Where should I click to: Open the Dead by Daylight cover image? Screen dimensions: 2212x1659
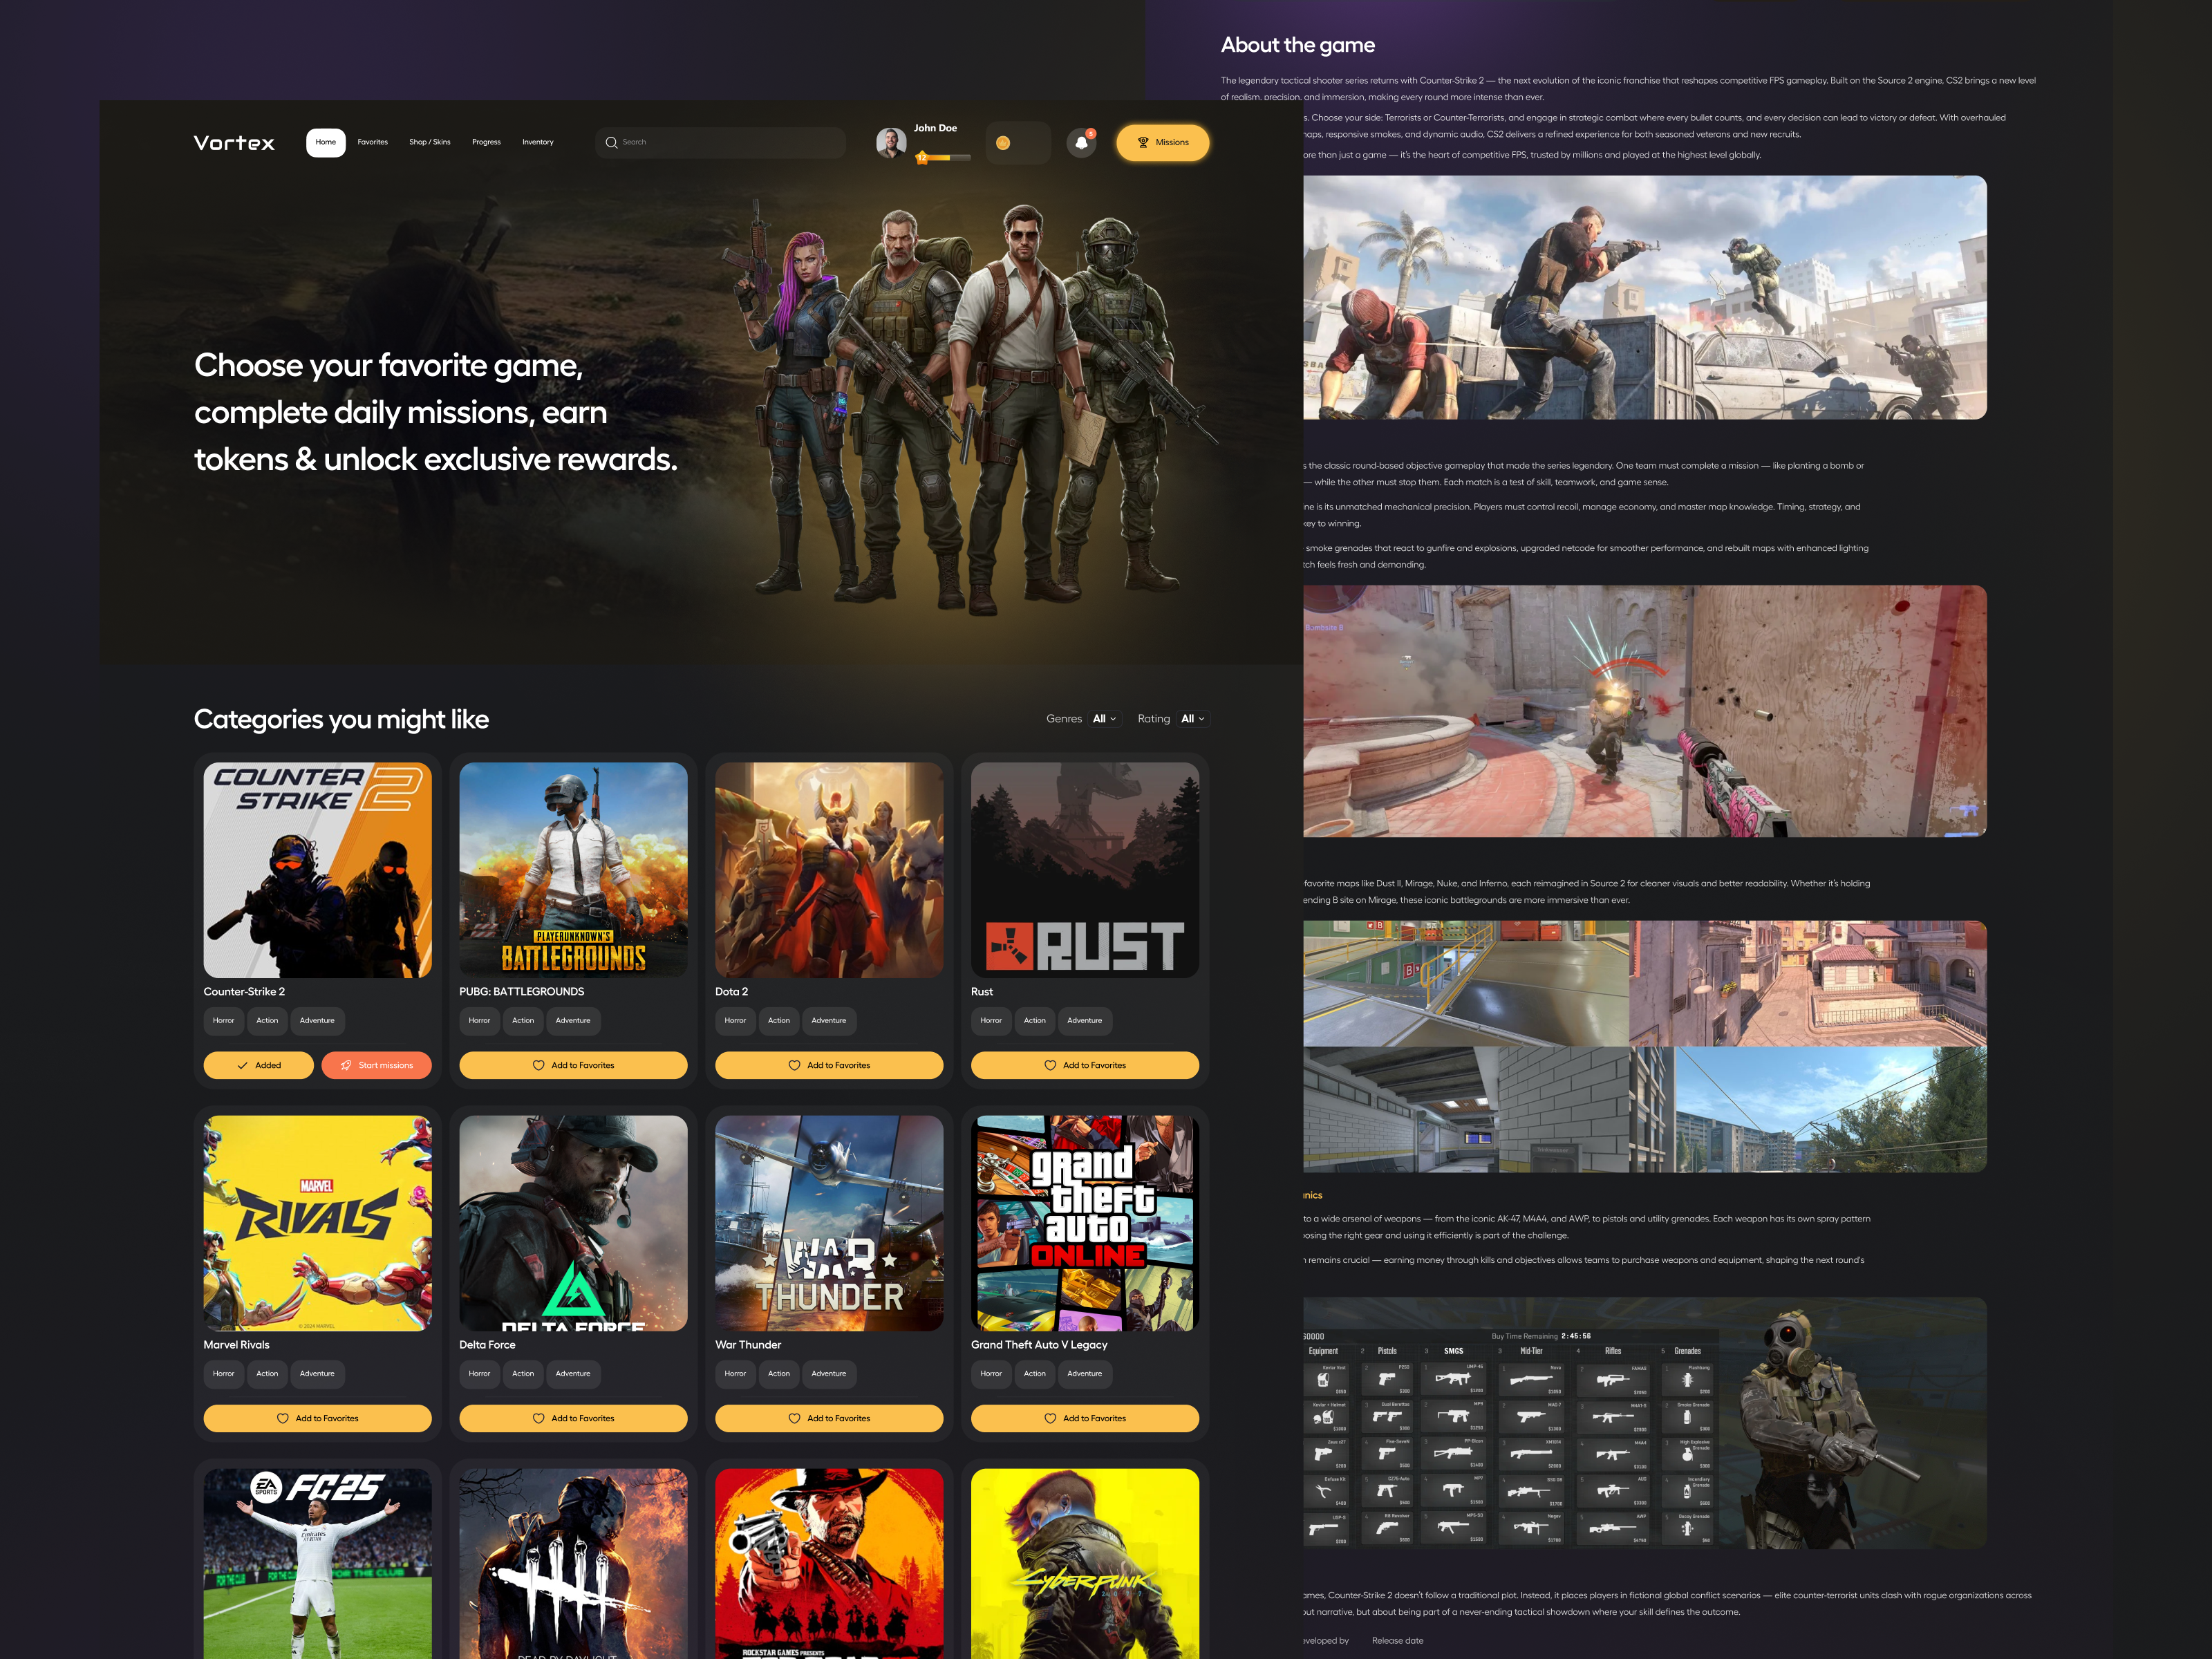pos(573,1563)
